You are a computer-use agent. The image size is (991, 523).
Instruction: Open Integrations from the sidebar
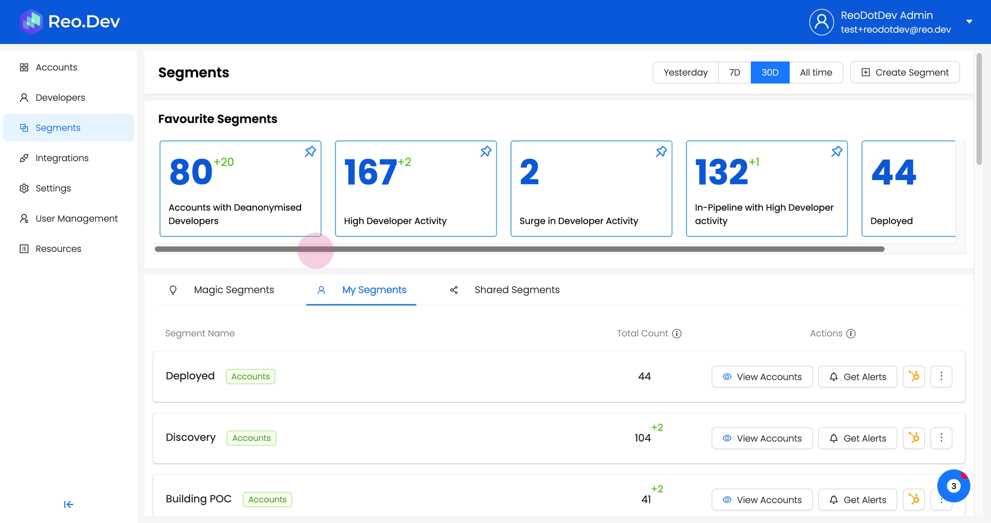[62, 158]
